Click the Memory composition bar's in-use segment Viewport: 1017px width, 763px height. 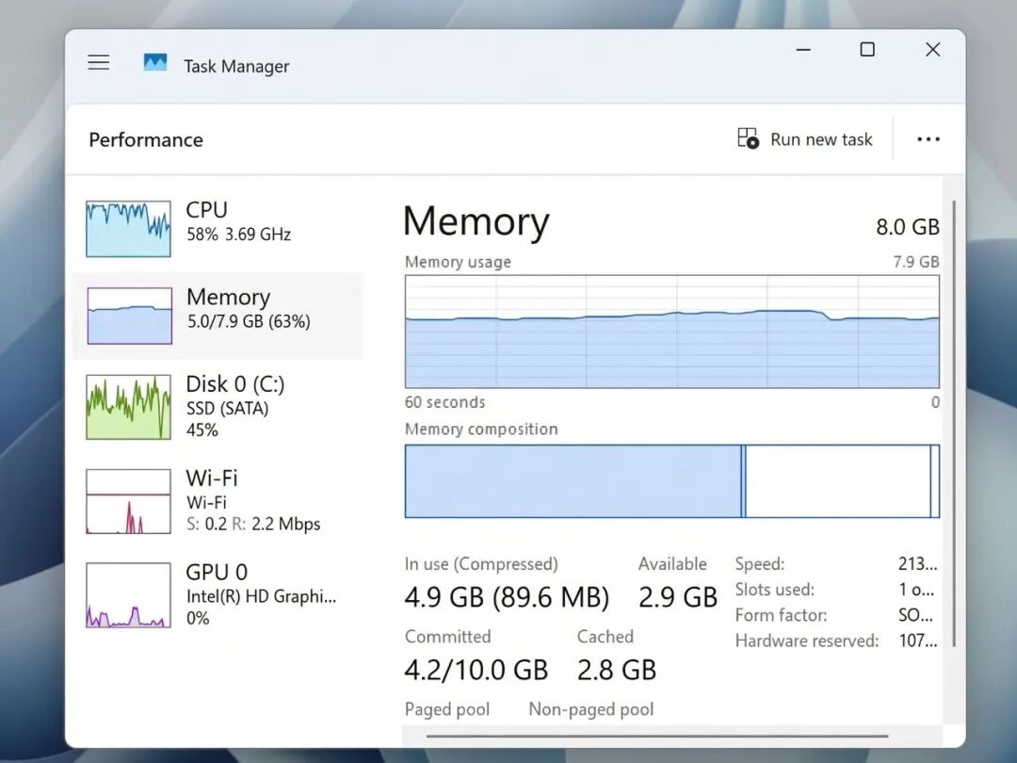pyautogui.click(x=573, y=481)
